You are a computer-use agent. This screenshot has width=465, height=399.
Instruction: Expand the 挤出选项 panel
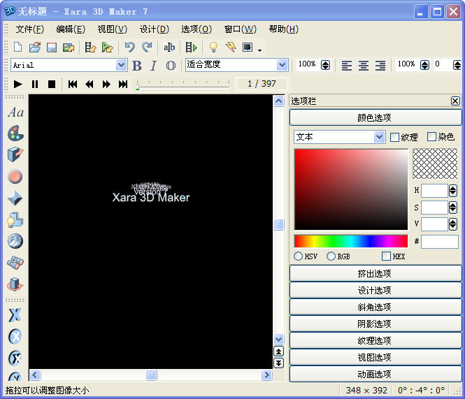[x=375, y=274]
